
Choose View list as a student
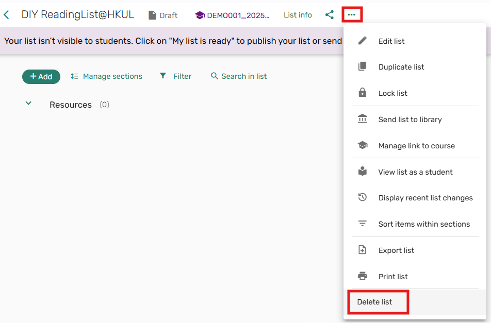pos(415,172)
